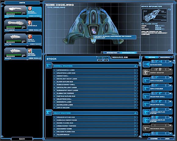Select Eliminator Torpedo in stock
This screenshot has width=177, height=141.
click(x=96, y=93)
